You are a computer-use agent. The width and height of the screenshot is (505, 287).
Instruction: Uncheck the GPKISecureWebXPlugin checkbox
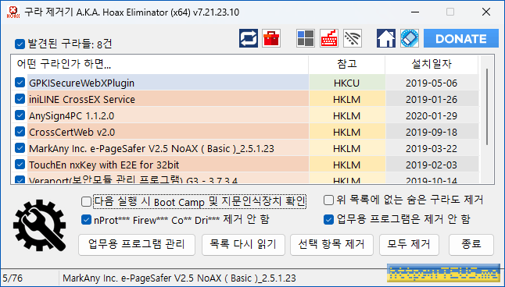pyautogui.click(x=20, y=83)
